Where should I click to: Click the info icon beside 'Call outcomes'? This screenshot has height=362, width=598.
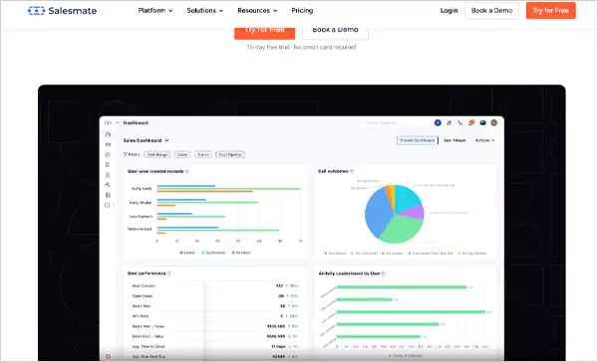click(x=352, y=171)
